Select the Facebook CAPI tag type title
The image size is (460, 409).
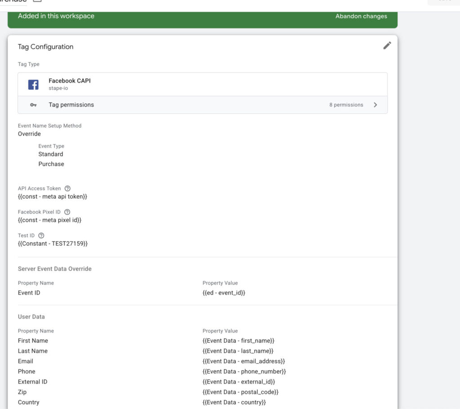tap(70, 81)
